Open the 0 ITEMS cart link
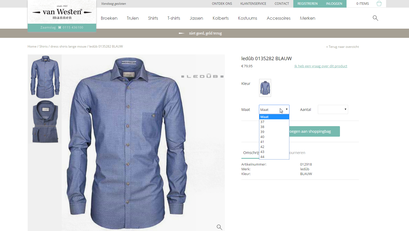 point(363,4)
